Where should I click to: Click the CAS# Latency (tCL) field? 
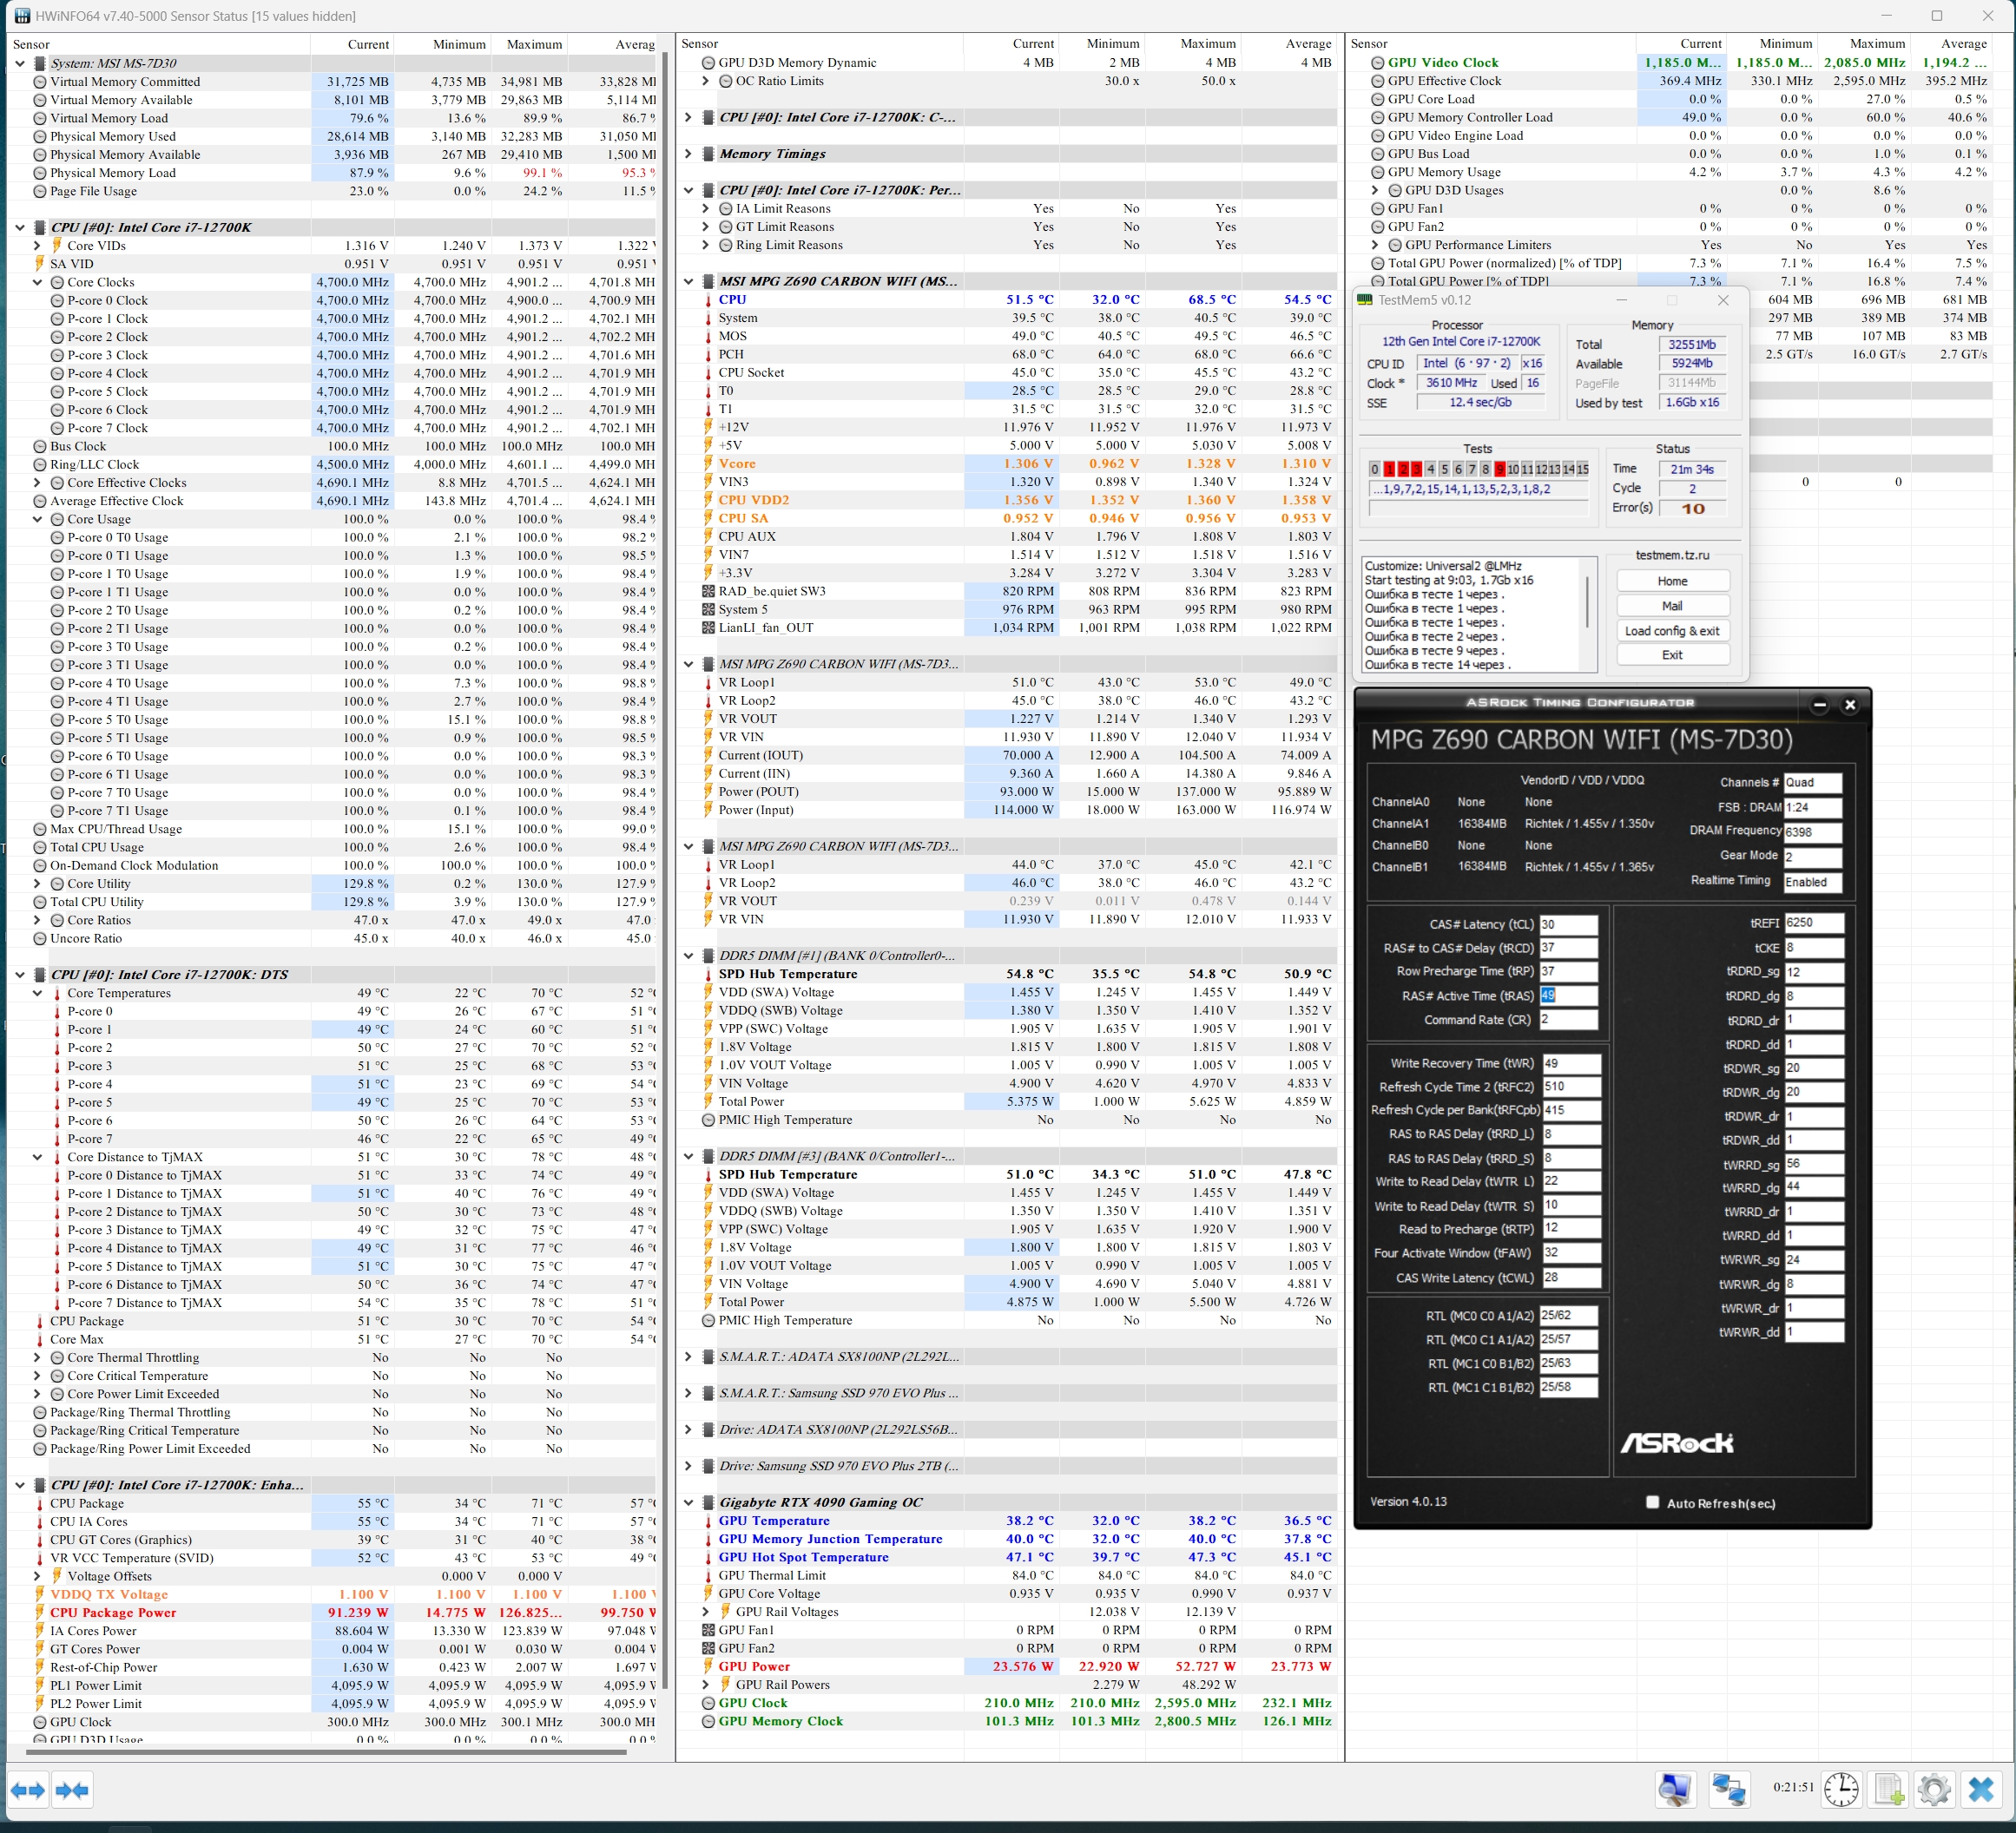tap(1567, 924)
